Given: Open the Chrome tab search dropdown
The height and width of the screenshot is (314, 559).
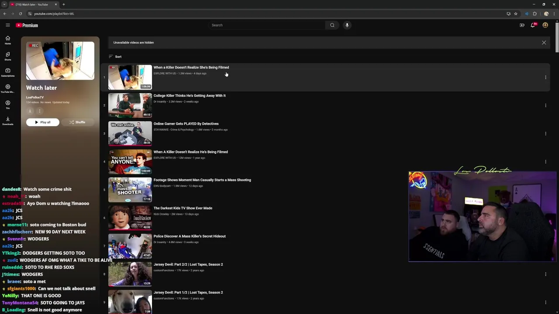Looking at the screenshot, I should point(4,4).
